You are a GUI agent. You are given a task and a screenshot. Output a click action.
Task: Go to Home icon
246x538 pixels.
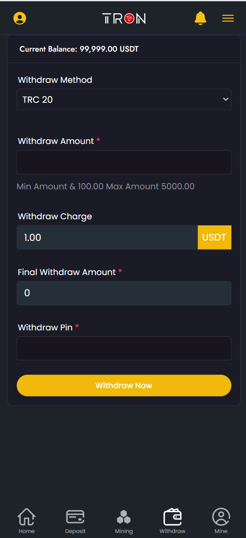(x=27, y=517)
